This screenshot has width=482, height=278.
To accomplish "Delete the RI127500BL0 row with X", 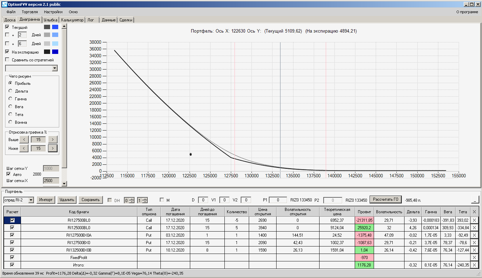I will tap(474, 220).
